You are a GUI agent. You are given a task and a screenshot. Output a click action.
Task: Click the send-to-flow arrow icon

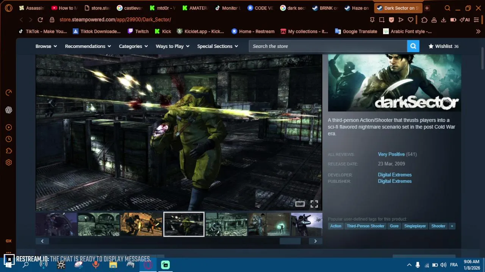401,20
